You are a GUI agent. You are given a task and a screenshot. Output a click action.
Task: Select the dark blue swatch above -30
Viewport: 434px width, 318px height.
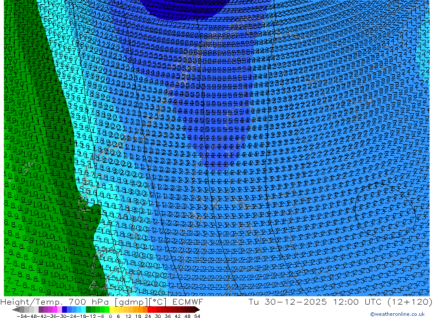[x=64, y=309]
